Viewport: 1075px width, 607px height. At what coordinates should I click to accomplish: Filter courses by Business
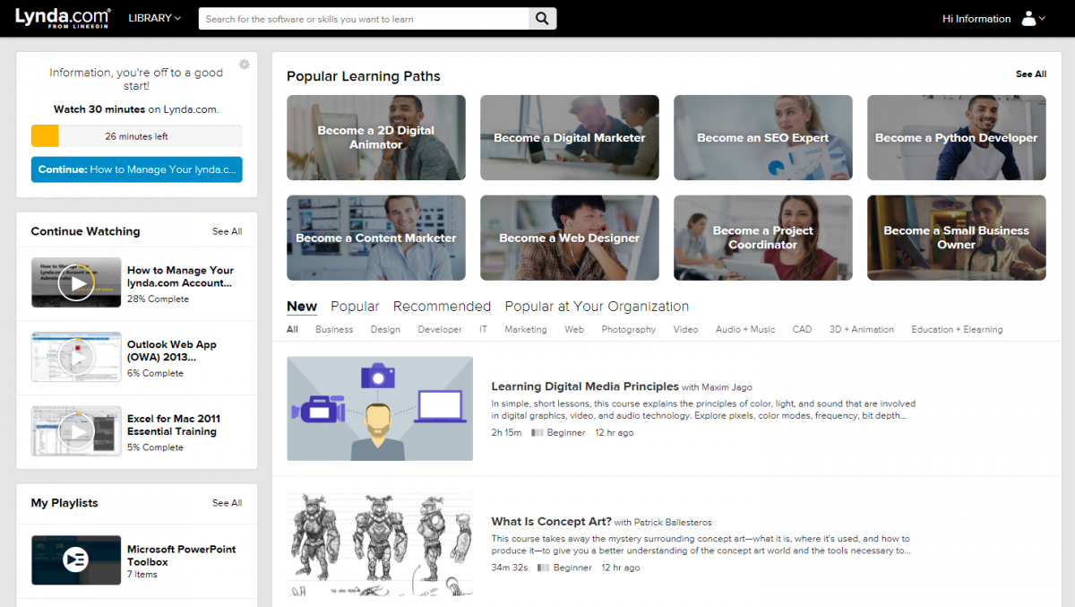(x=334, y=329)
